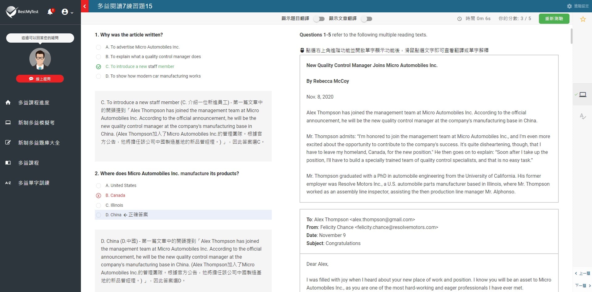Click the page title 多益閱讀7練習題15
The image size is (592, 292).
(x=125, y=6)
